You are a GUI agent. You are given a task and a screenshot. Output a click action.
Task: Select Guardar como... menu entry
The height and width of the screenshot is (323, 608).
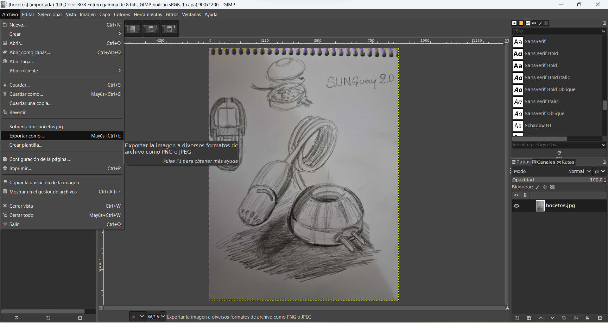[x=62, y=94]
